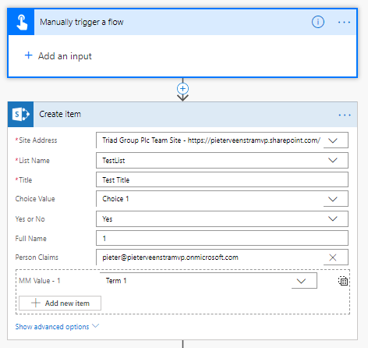Add an input to the trigger

pyautogui.click(x=58, y=56)
